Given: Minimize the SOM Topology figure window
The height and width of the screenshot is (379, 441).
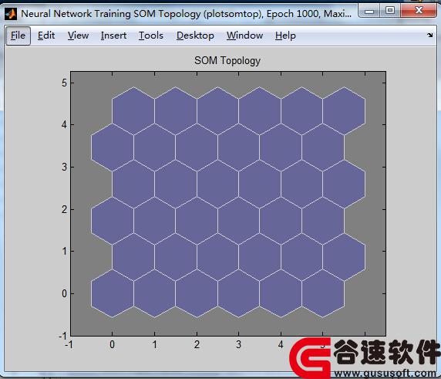Looking at the screenshot, I should click(x=369, y=12).
